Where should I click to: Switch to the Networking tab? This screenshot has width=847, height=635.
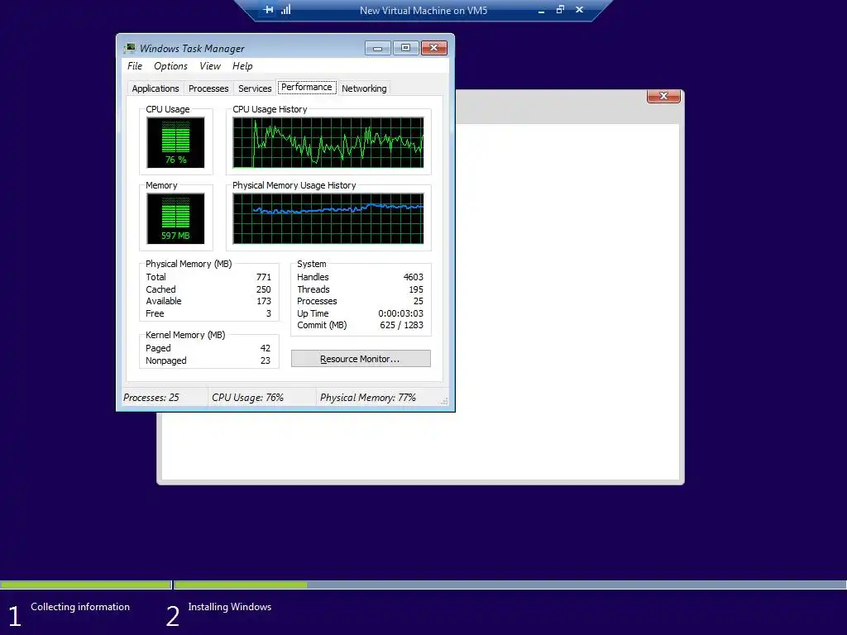point(364,88)
